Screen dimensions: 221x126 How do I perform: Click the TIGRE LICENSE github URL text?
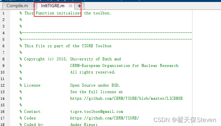click(x=126, y=98)
